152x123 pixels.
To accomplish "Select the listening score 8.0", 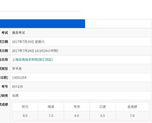I will (25, 116).
